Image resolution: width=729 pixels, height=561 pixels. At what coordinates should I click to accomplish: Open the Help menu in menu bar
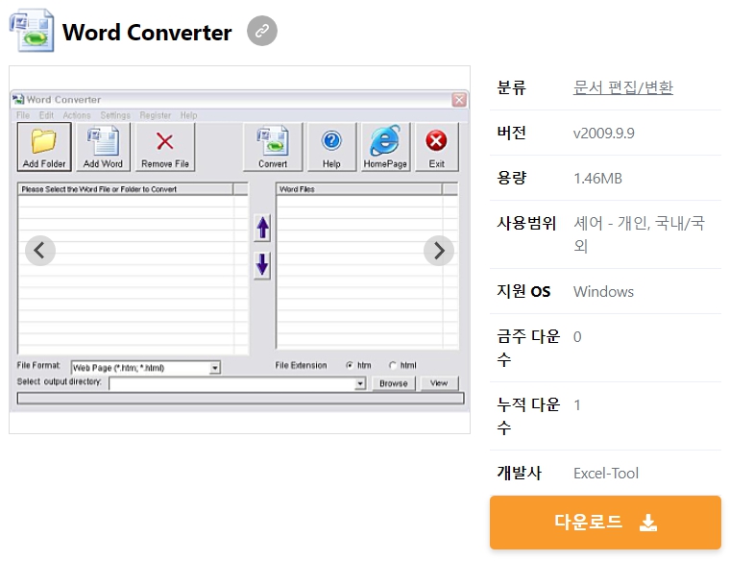point(189,115)
